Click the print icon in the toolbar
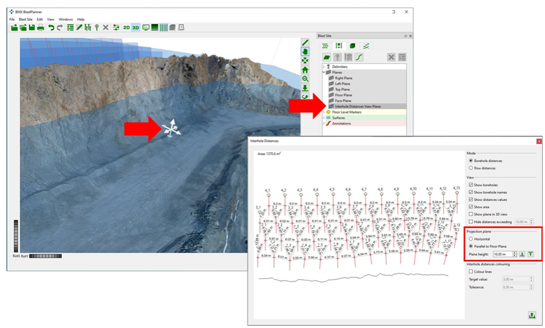This screenshot has height=328, width=545. click(x=41, y=27)
